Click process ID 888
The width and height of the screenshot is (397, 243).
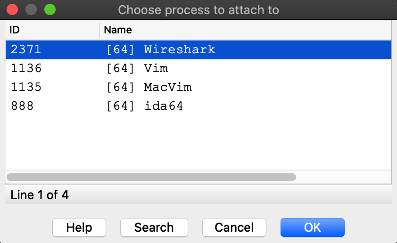coord(22,106)
